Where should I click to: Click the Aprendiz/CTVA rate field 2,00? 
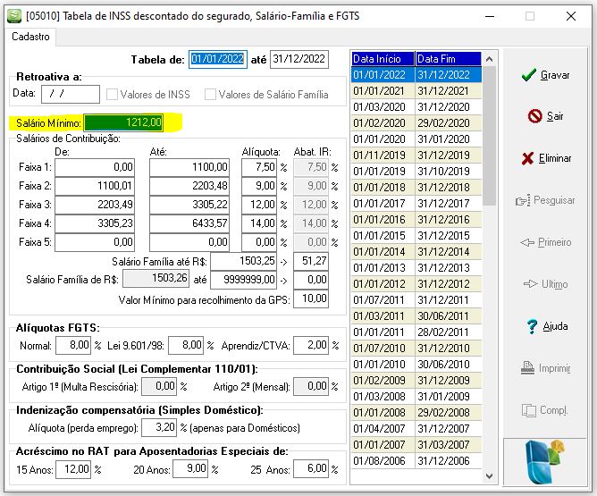point(311,345)
